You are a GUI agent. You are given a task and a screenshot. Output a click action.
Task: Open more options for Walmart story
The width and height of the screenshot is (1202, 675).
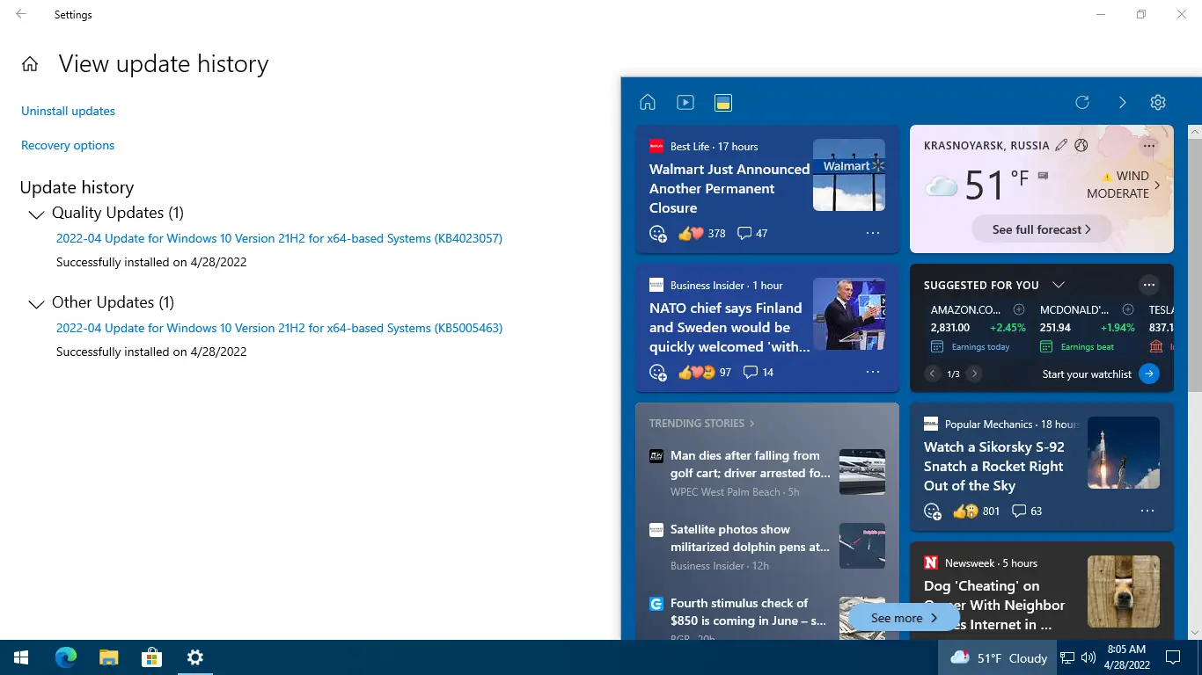(873, 233)
